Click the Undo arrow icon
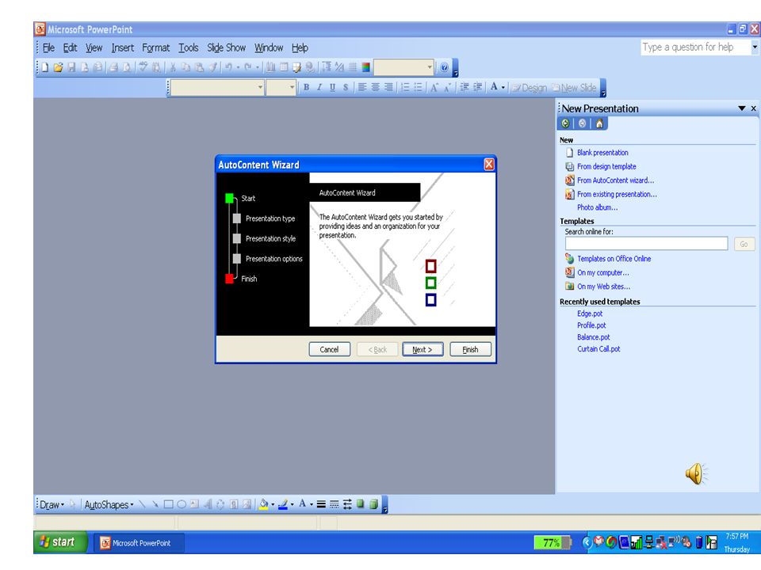The width and height of the screenshot is (761, 570). pos(228,67)
